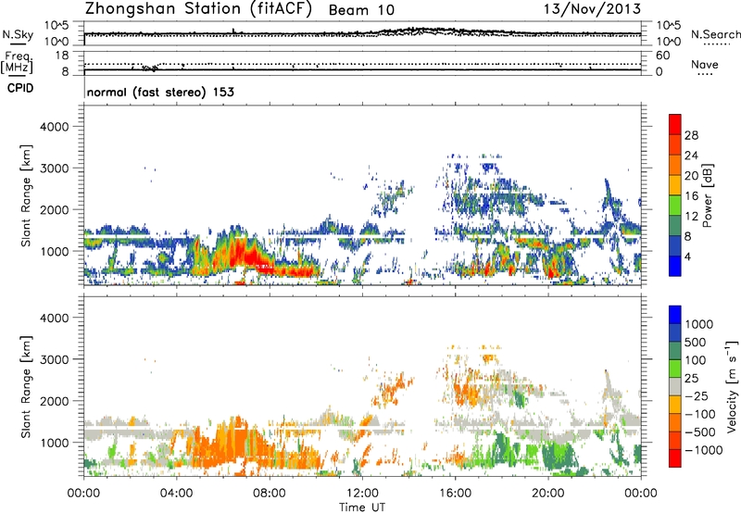Click the 3000 tick in the velocity panel
Screen dimensions: 741x513
[x=55, y=359]
